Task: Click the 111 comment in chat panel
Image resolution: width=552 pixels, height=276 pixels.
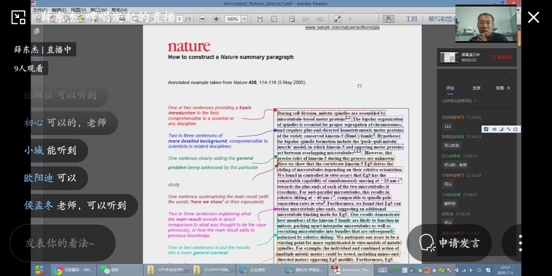Action: pos(448,126)
